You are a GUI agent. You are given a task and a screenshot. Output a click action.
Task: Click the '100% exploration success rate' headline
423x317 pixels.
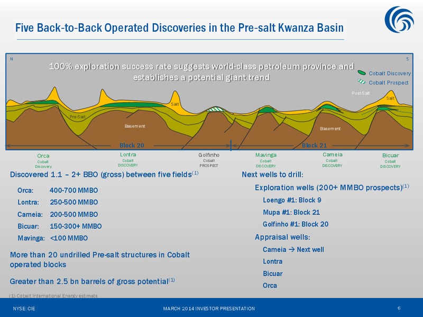click(x=201, y=72)
